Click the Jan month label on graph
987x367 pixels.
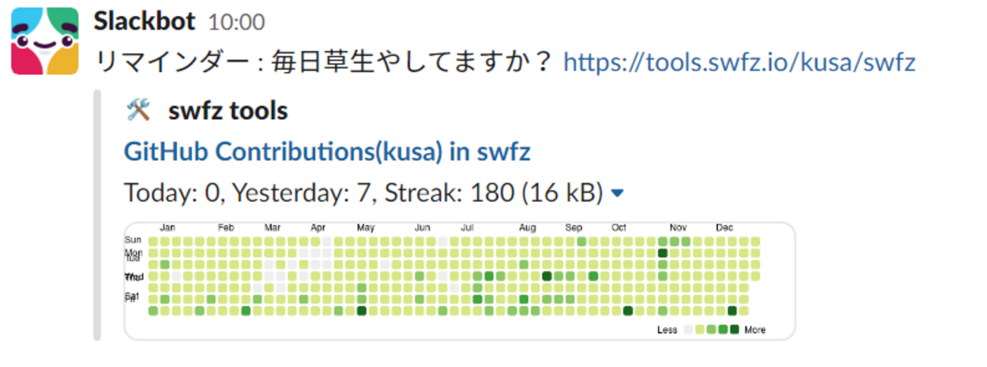click(169, 227)
